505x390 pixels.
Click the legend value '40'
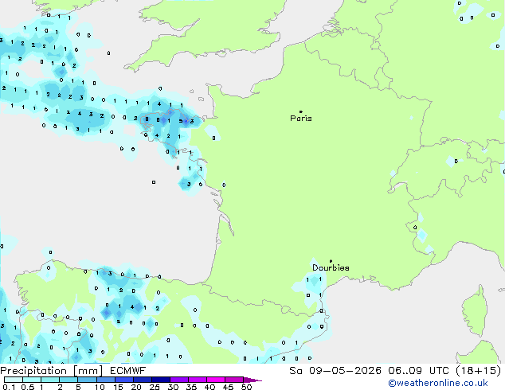coord(209,387)
